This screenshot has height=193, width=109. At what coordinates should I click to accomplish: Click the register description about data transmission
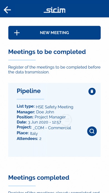click(54, 70)
